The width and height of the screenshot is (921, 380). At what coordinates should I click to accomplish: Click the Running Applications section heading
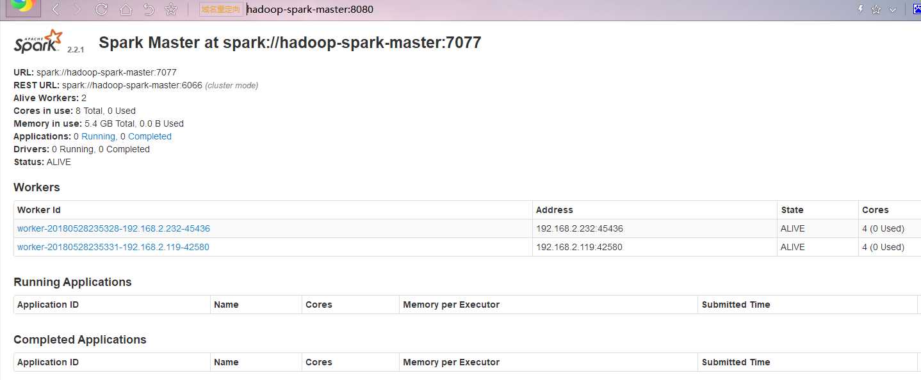pyautogui.click(x=72, y=282)
